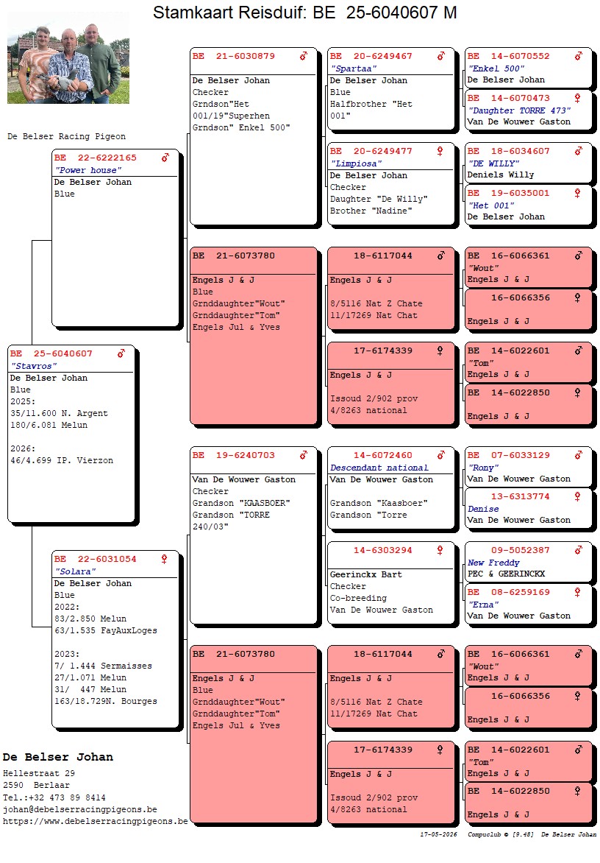Image resolution: width=600 pixels, height=863 pixels.
Task: Click the pigeon name "Stavros"
Action: [34, 367]
